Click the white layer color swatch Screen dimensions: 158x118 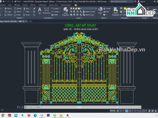[x=79, y=9]
